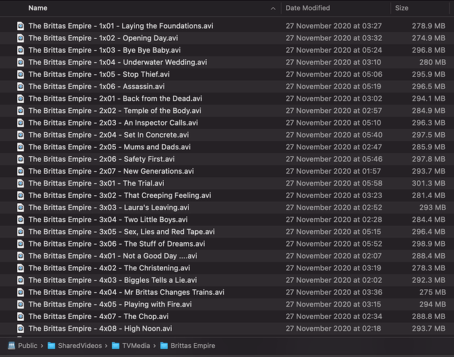Go to Public in the path bar
Image resolution: width=454 pixels, height=357 pixels.
28,346
